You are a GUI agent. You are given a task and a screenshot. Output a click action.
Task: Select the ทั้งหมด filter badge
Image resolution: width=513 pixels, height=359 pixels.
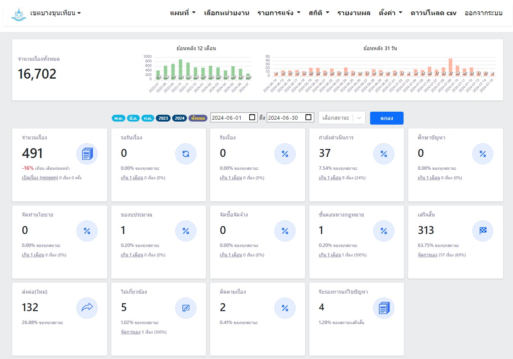coord(198,118)
